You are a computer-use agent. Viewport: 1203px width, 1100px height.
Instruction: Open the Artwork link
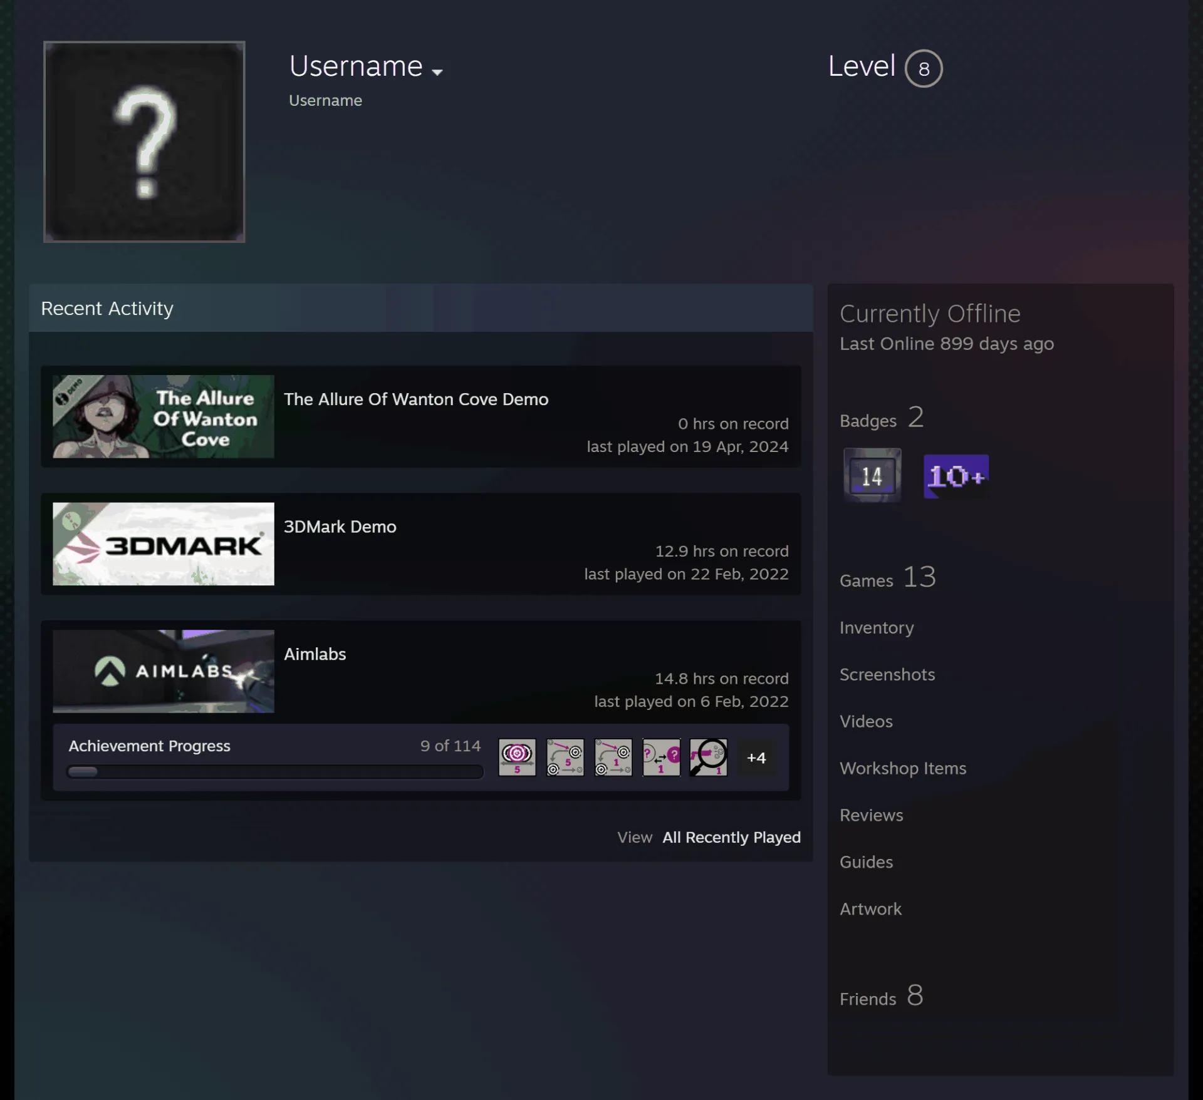870,909
